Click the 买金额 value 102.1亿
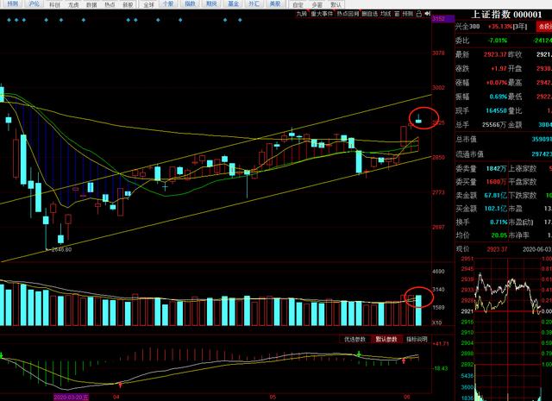The height and width of the screenshot is (401, 552). pyautogui.click(x=495, y=209)
